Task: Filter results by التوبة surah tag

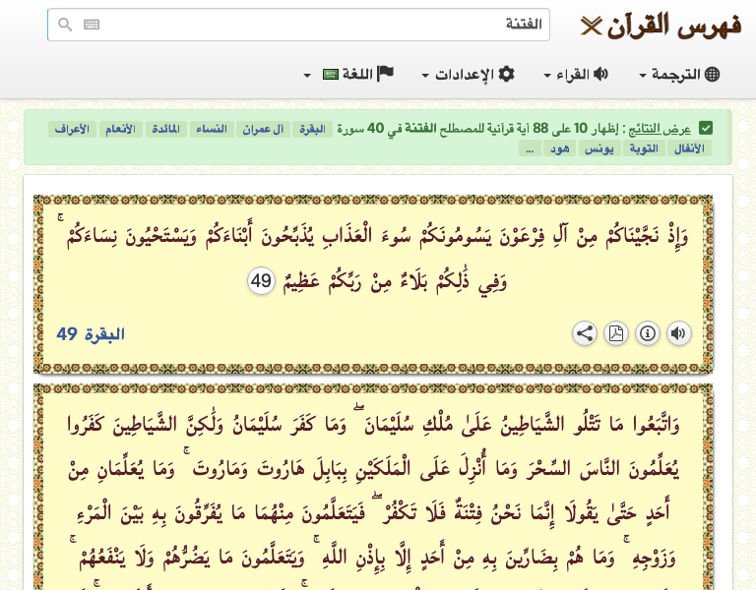Action: click(x=645, y=148)
